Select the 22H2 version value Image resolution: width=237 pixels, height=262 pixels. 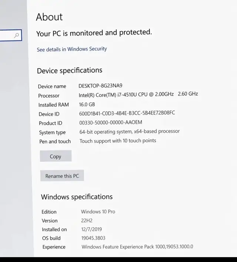tap(87, 220)
